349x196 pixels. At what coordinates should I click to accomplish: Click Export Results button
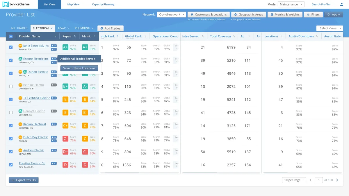click(24, 180)
